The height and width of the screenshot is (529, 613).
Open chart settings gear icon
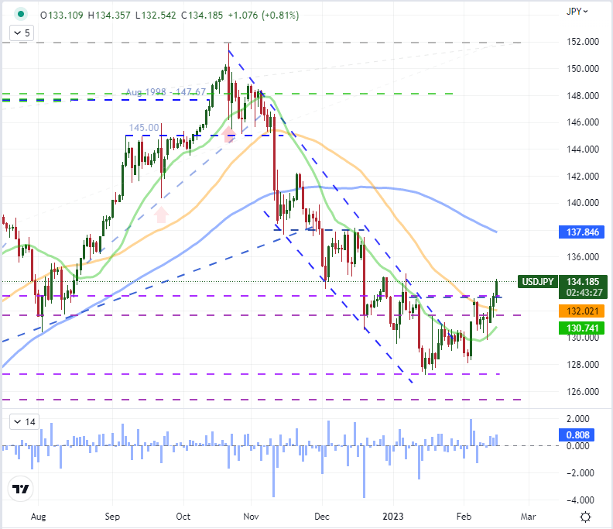[585, 517]
